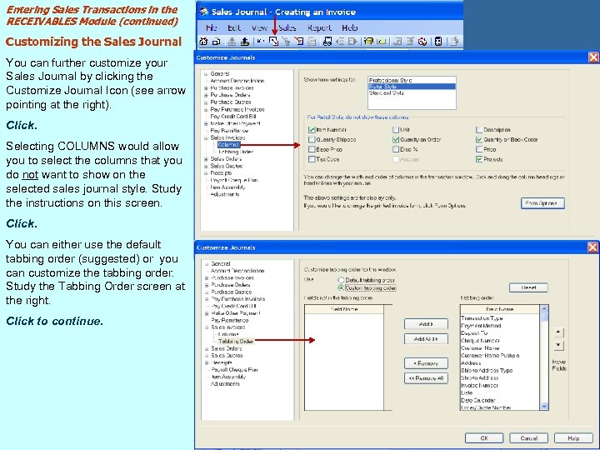This screenshot has width=600, height=450.
Task: Click the Home window icon in Sales Journal toolbar
Action: coord(203,42)
